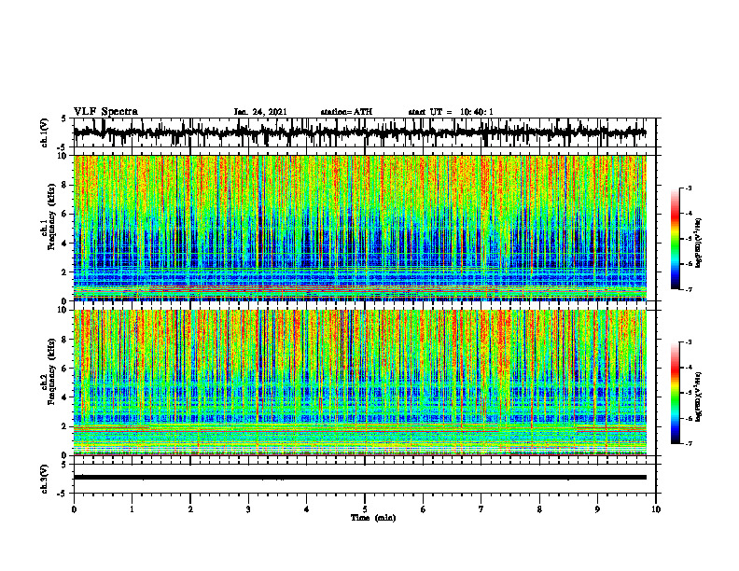Click the date text "Jan. 24, 2021"
Viewport: 739px width, 571px height.
pos(260,112)
